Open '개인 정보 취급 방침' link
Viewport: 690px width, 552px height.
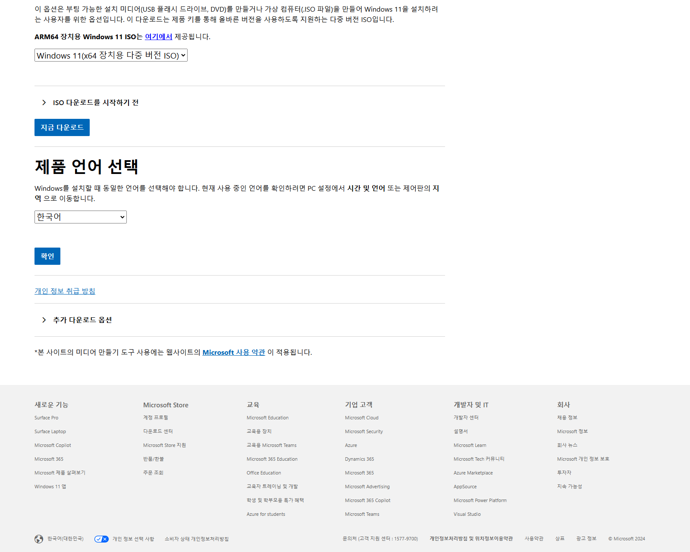tap(65, 291)
